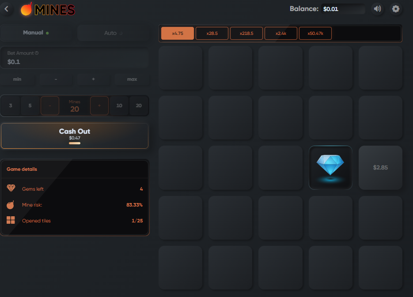Go back using the arrow icon

(7, 9)
